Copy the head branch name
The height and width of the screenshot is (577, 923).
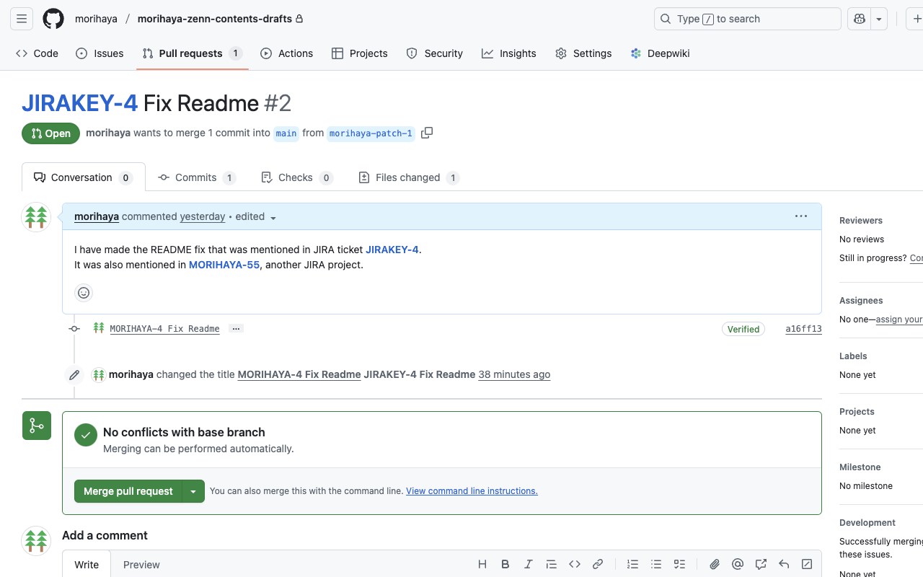pos(427,133)
